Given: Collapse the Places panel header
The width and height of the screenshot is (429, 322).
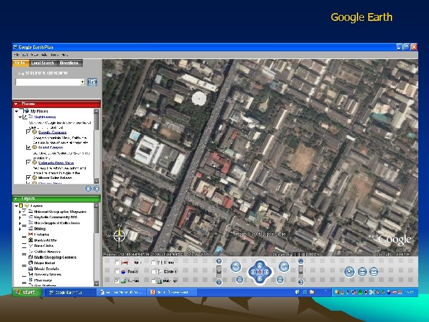Looking at the screenshot, I should (16, 104).
